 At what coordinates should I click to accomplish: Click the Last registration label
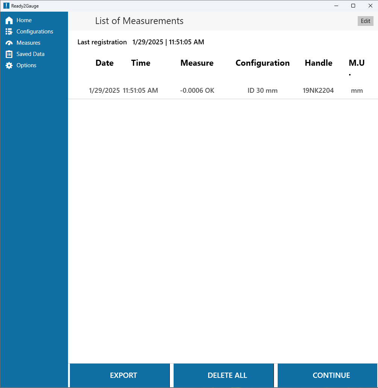[x=102, y=42]
